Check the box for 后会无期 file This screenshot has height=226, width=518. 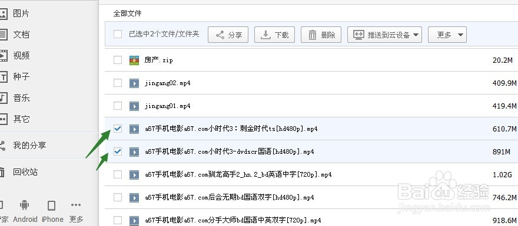coord(118,197)
